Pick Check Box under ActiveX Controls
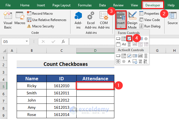 point(129,56)
